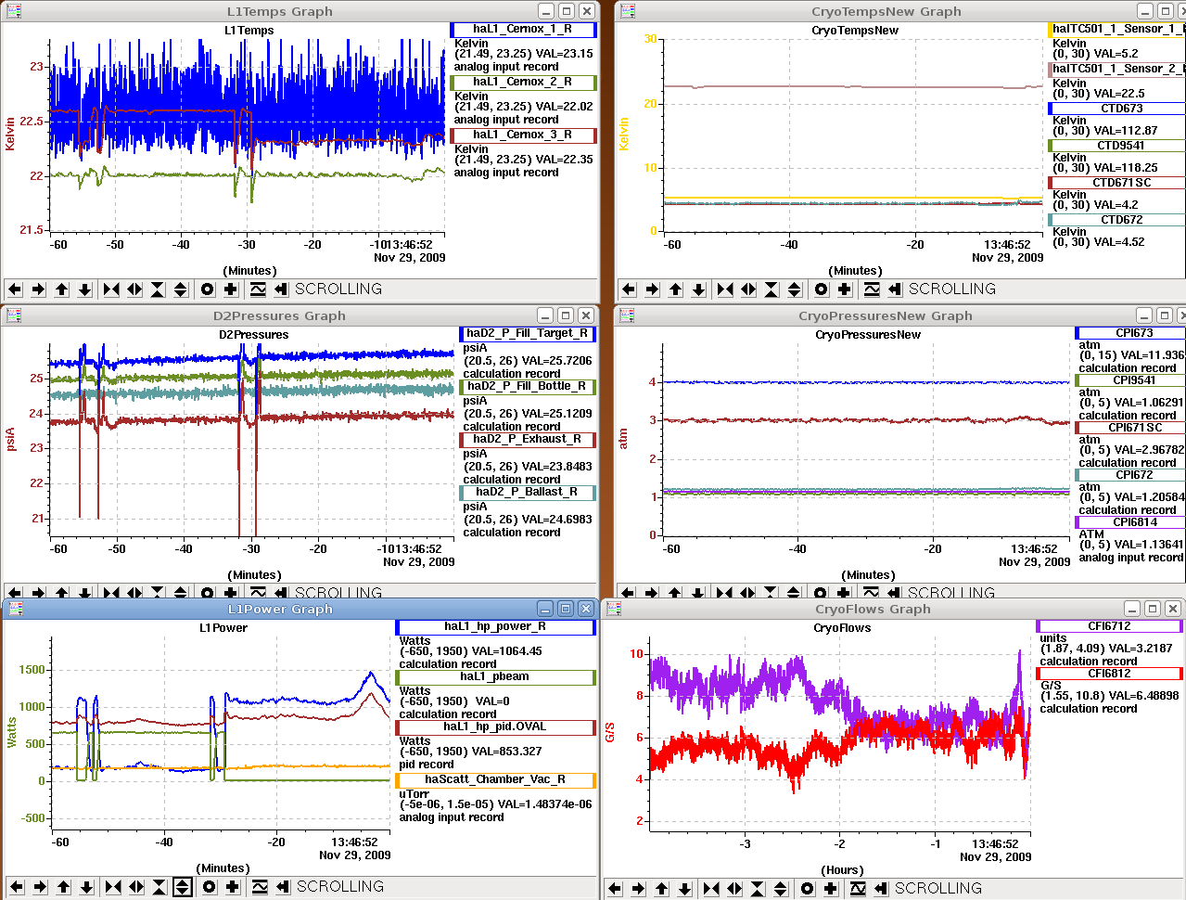Open the CryoFlows Graph window menu icon
The image size is (1186, 900).
[614, 609]
